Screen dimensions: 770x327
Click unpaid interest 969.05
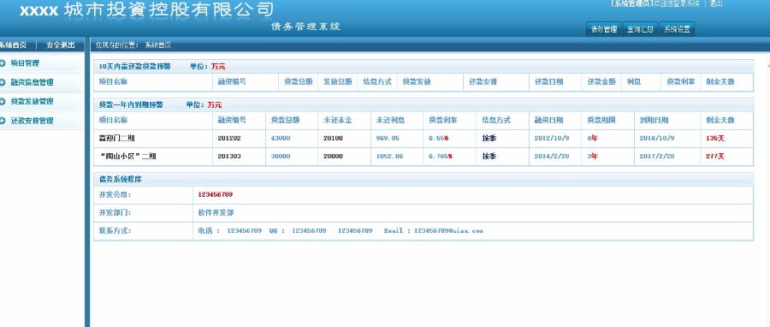[x=388, y=139]
